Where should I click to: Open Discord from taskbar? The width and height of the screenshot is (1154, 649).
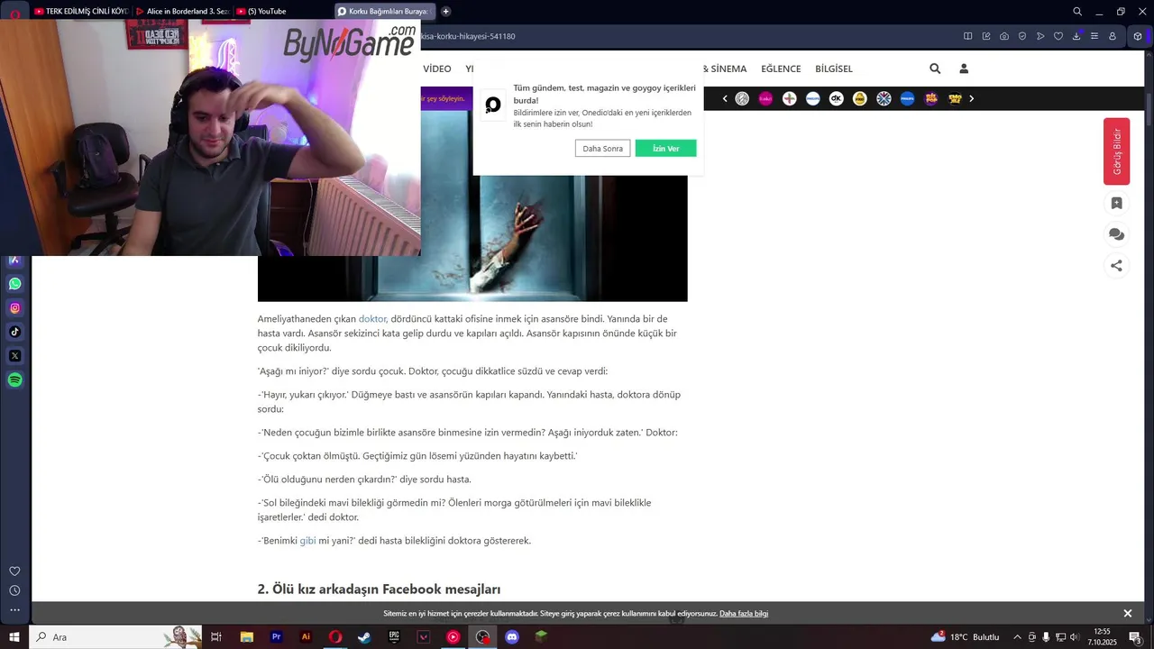pos(512,637)
